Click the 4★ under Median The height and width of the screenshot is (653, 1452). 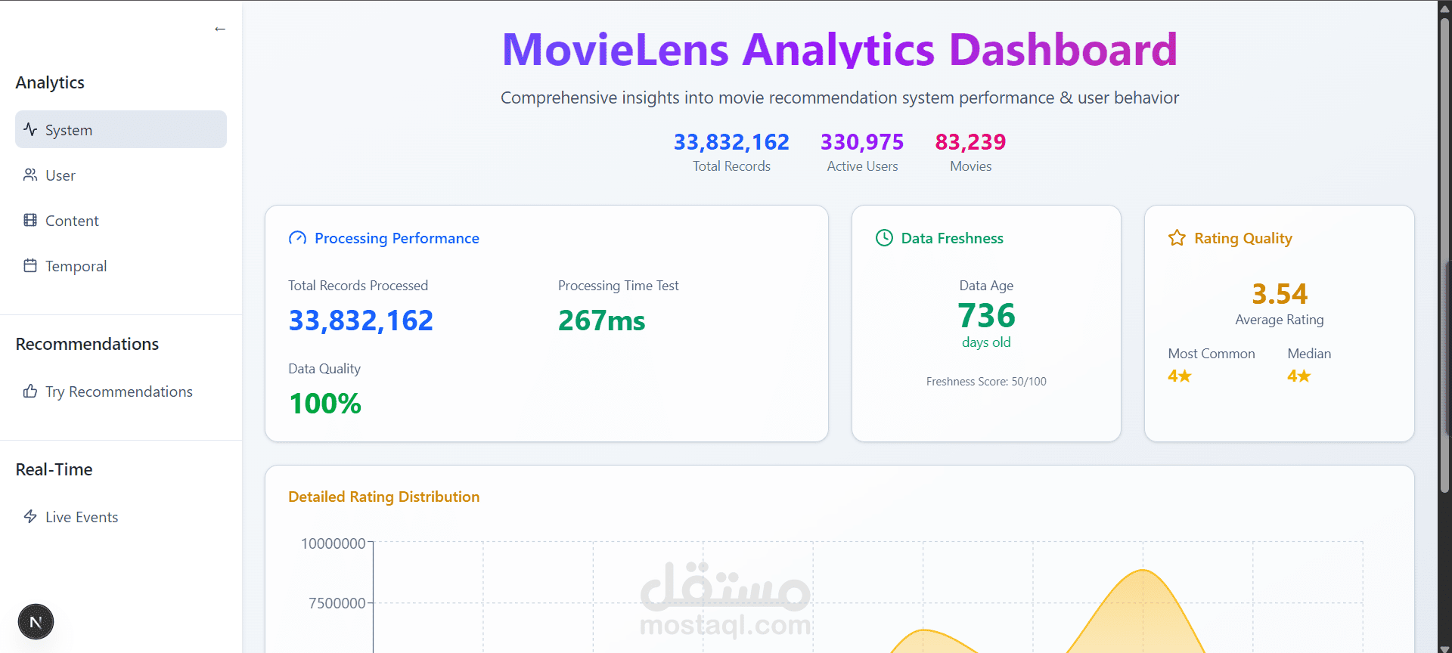[1298, 376]
